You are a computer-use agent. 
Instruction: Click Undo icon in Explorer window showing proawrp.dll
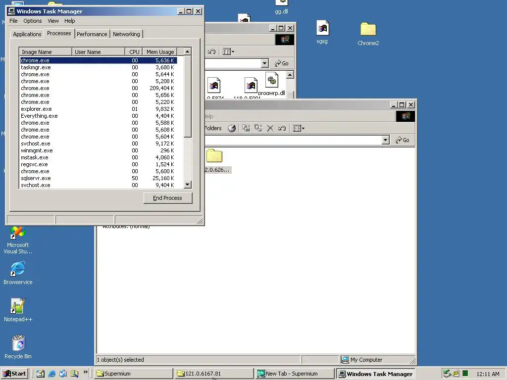click(212, 51)
